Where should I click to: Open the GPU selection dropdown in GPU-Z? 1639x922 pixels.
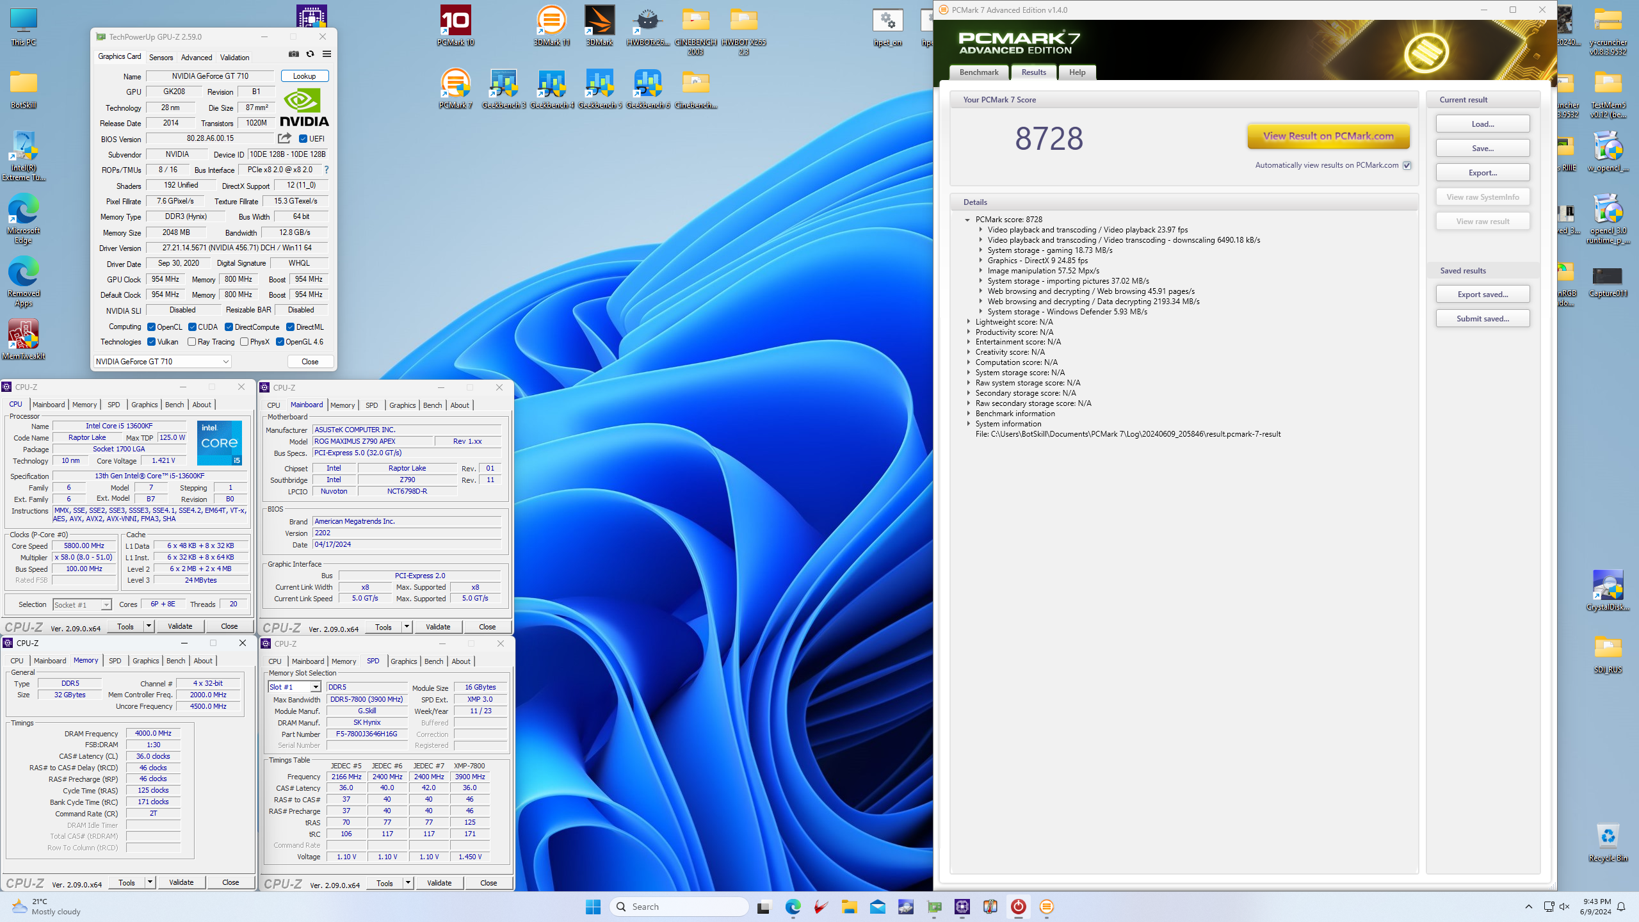[x=163, y=362]
